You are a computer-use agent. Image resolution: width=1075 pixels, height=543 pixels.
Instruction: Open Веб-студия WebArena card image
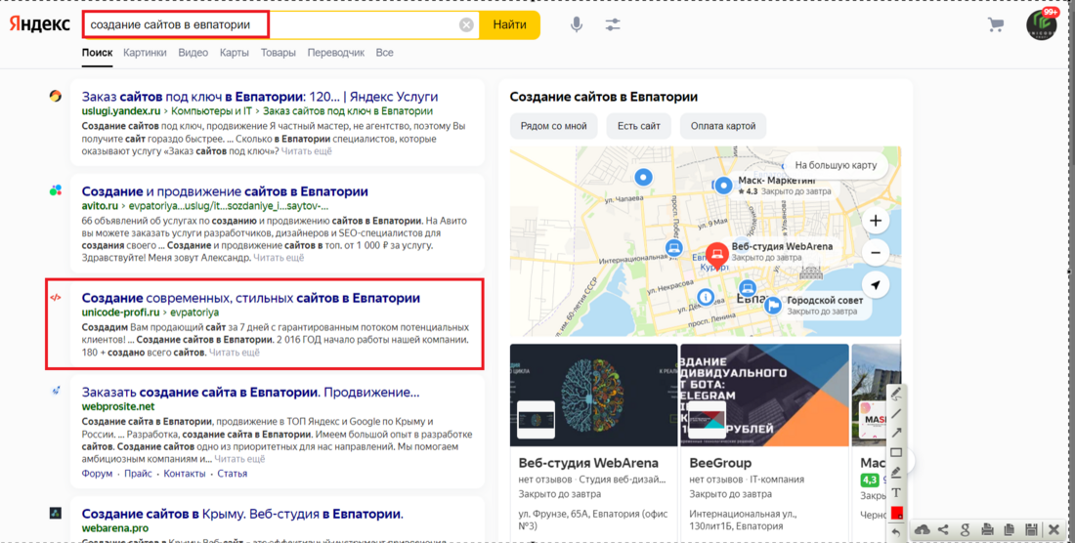(594, 396)
